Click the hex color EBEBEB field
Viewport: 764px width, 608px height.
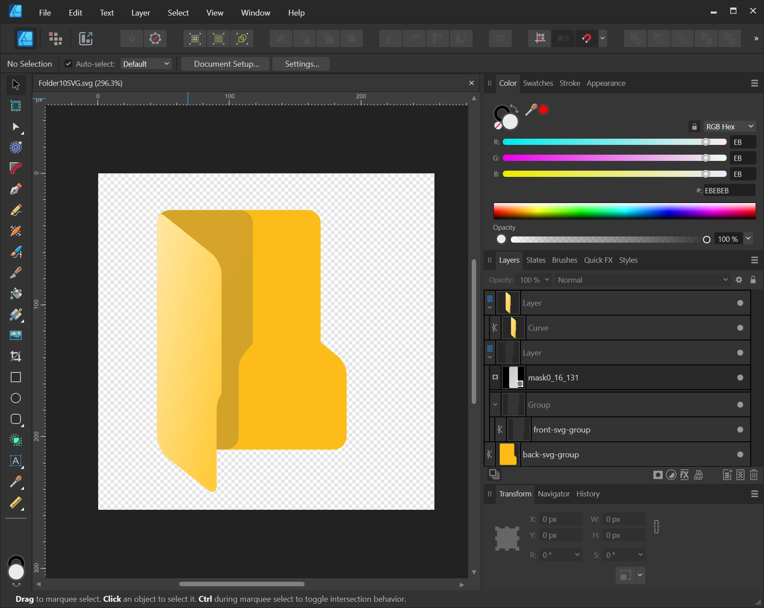(729, 190)
